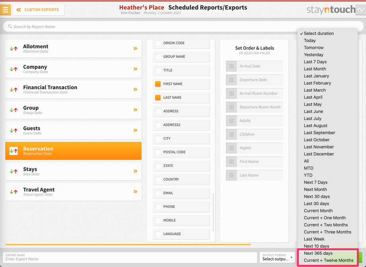Check the Mobile field
The image size is (366, 267).
tap(158, 220)
